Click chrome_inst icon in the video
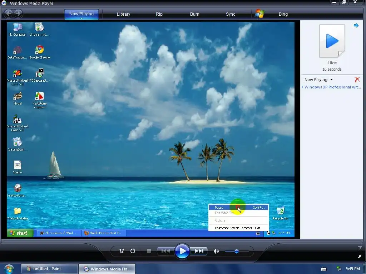The height and width of the screenshot is (274, 366). pyautogui.click(x=39, y=30)
